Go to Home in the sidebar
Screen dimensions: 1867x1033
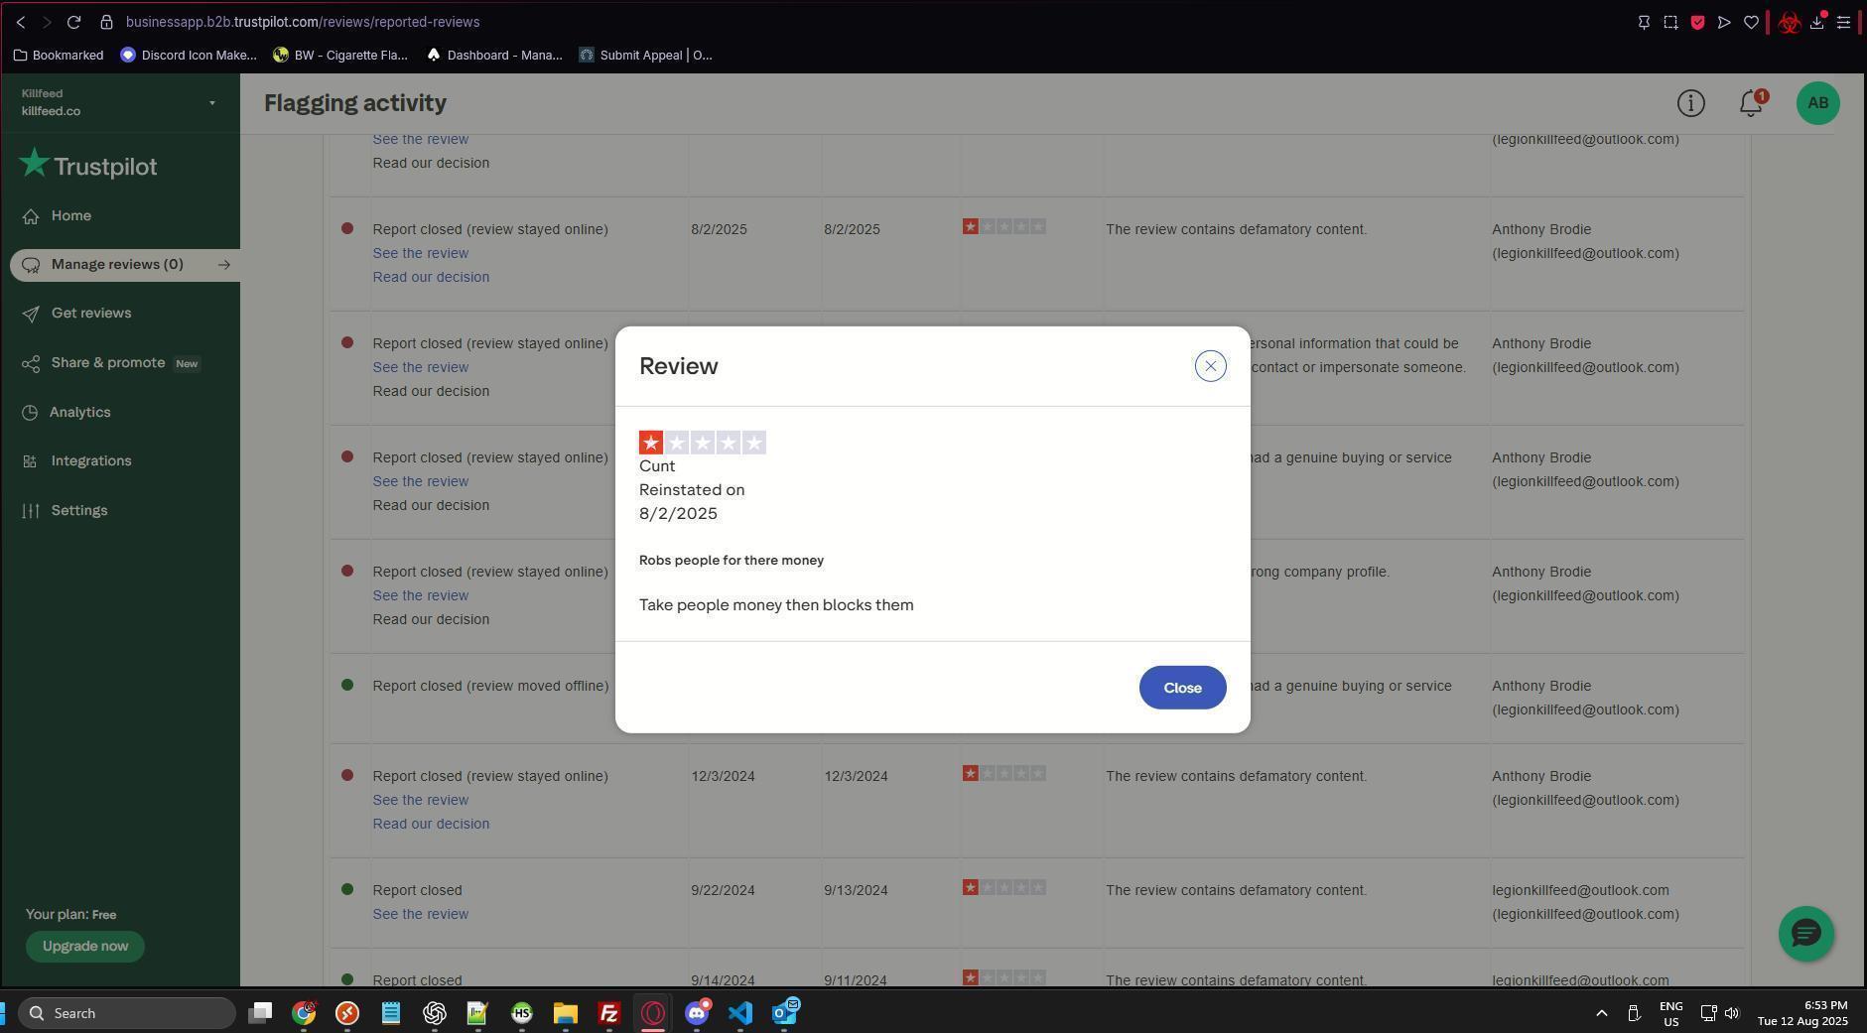click(x=70, y=216)
